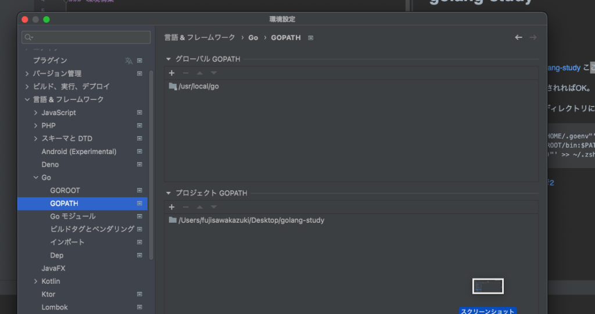Move down arrow in Project GOPATH toolbar
The width and height of the screenshot is (595, 314).
(x=214, y=207)
